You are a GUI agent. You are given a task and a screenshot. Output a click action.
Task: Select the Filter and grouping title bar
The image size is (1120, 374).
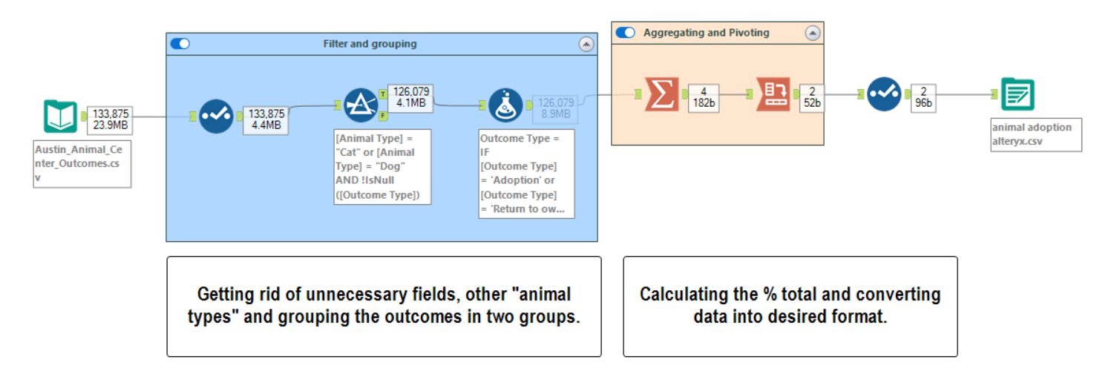[370, 44]
